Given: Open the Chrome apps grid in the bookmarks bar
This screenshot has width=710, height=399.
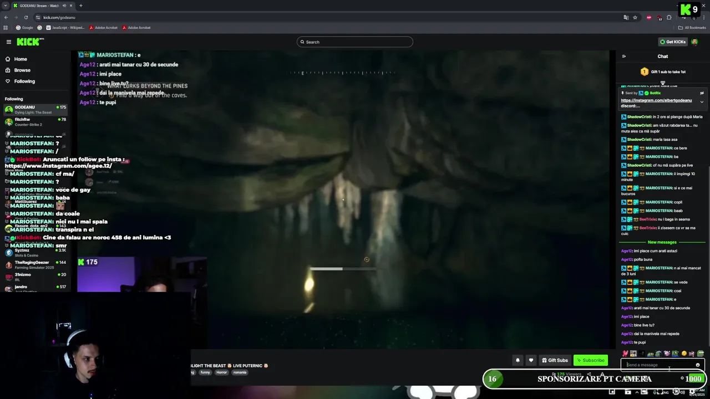Looking at the screenshot, I should point(6,28).
